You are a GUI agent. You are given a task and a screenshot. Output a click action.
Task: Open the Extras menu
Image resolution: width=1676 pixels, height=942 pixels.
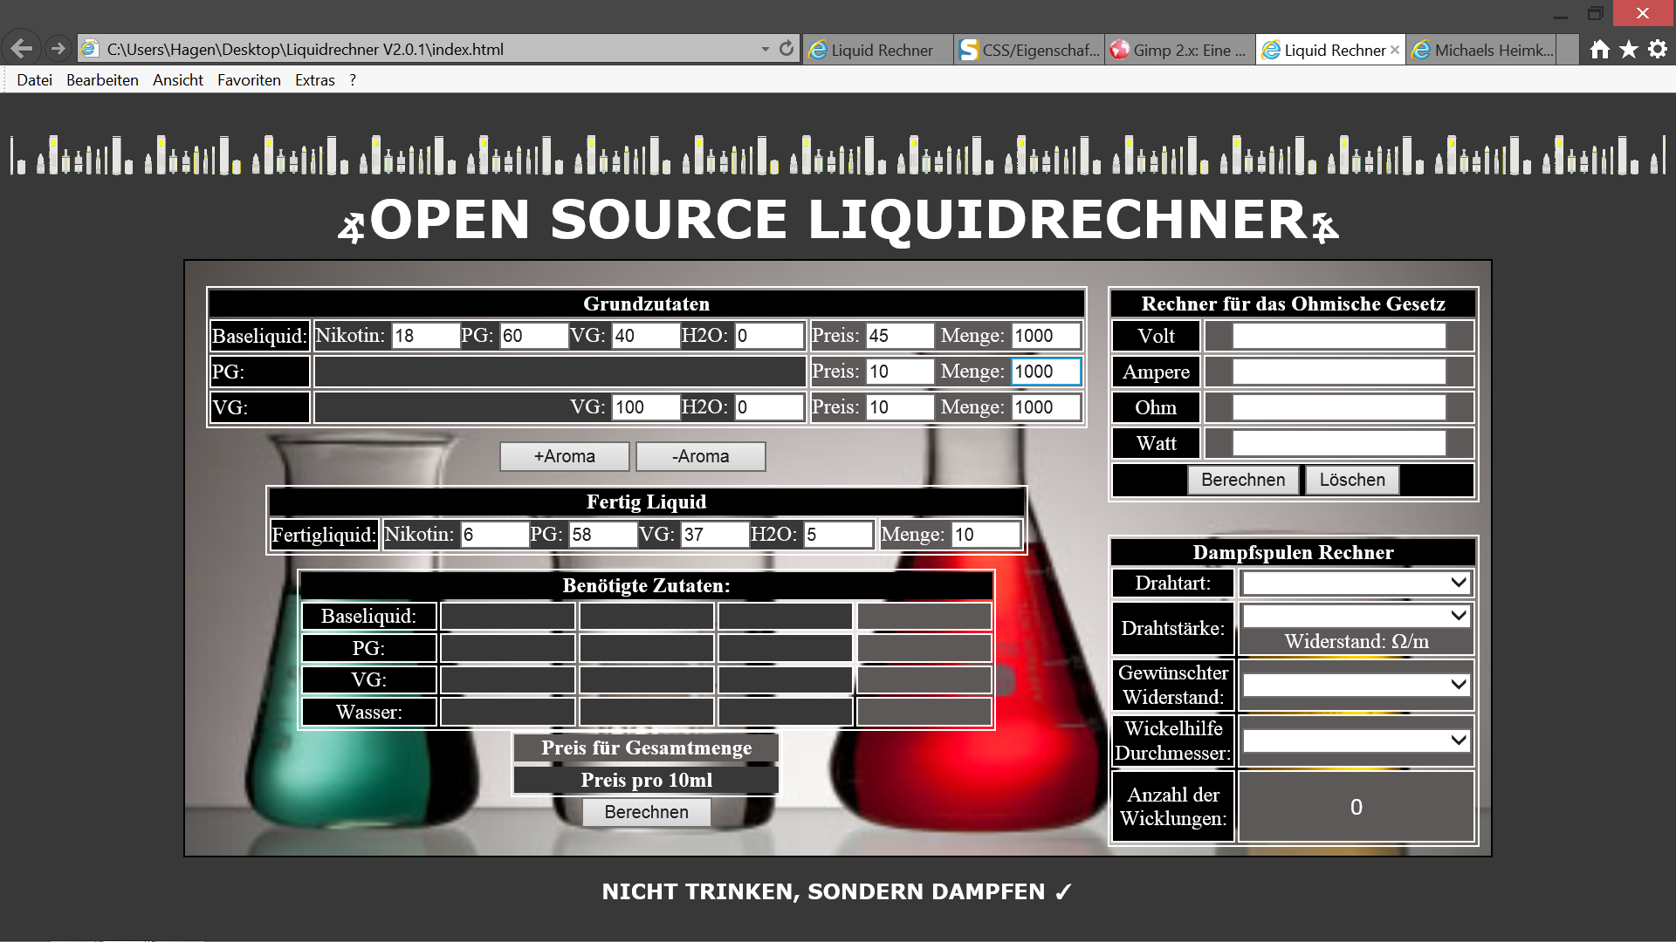314,80
